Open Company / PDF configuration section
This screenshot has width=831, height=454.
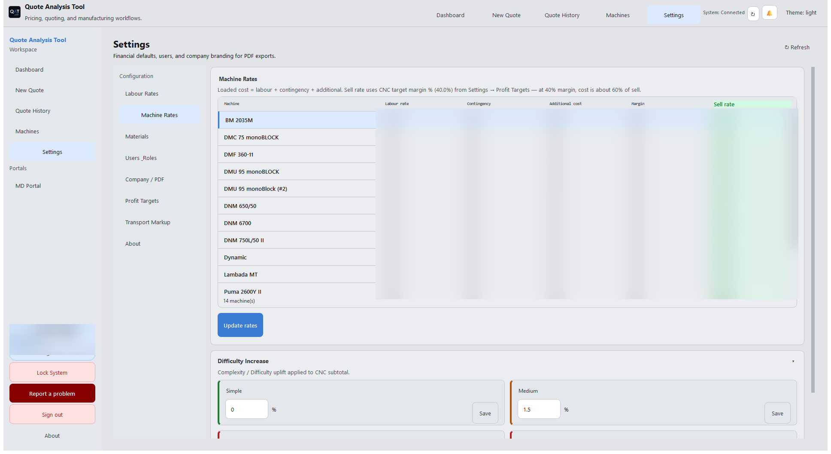[159, 179]
